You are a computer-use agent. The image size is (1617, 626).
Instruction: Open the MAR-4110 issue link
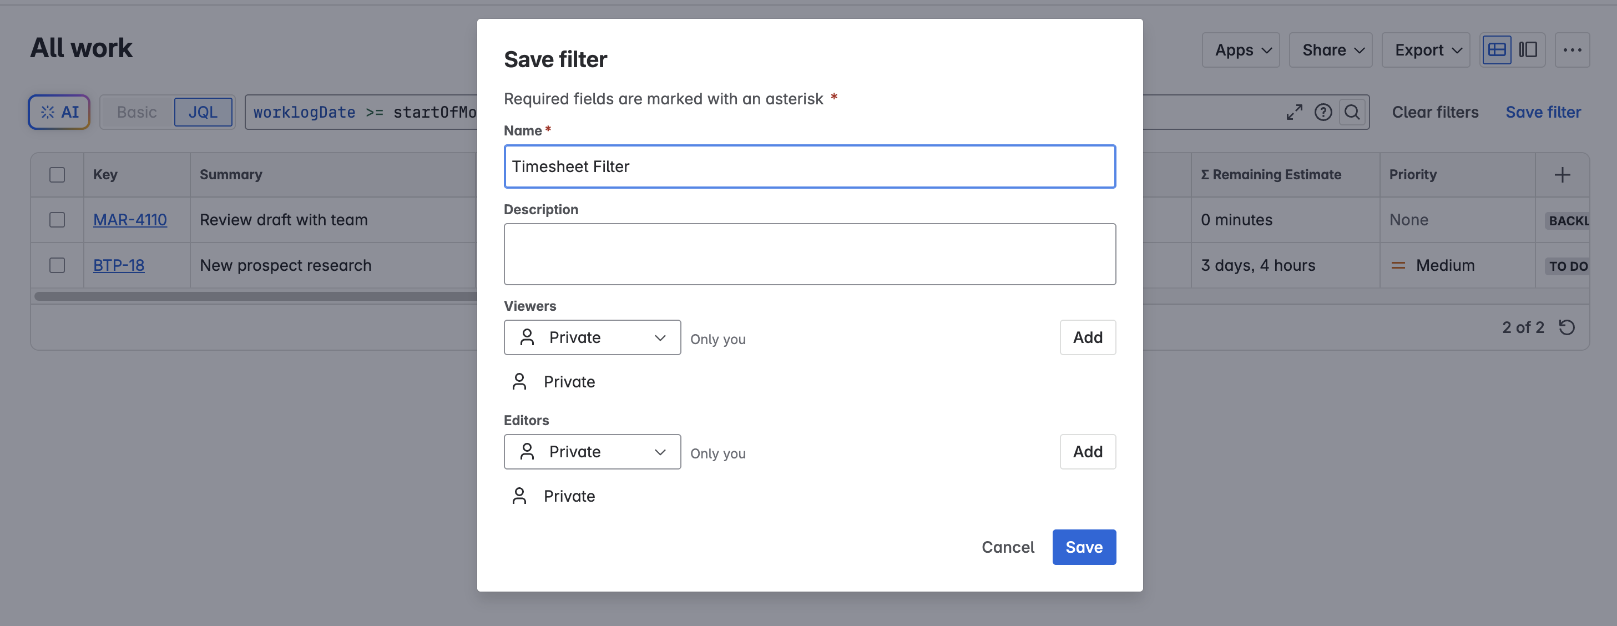coord(130,220)
